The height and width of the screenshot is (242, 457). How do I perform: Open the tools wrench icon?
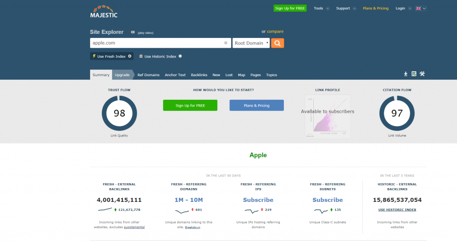[x=422, y=74]
